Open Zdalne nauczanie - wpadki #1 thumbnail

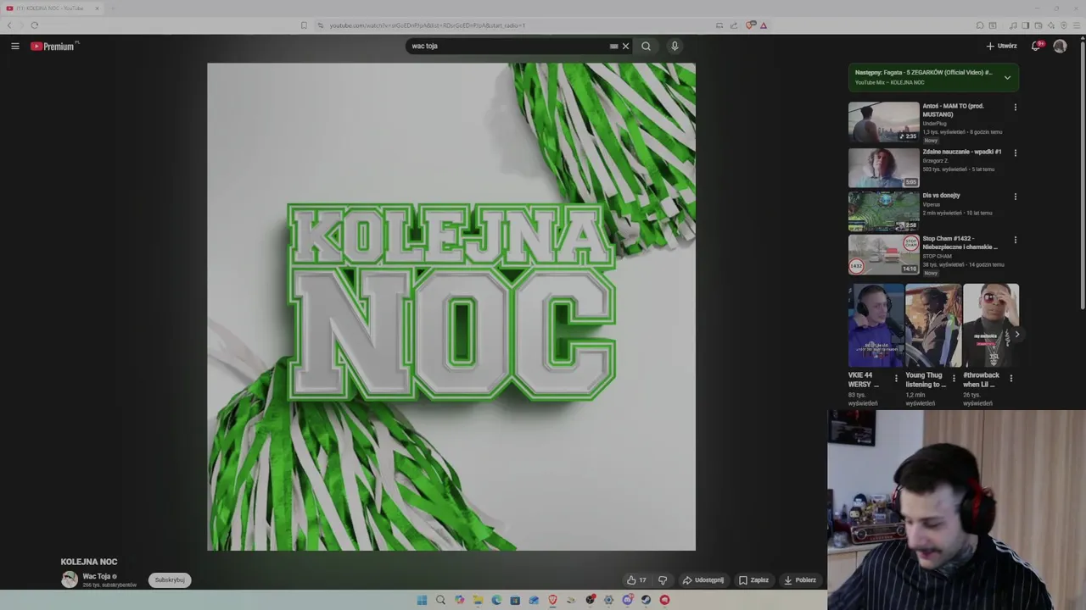[883, 168]
